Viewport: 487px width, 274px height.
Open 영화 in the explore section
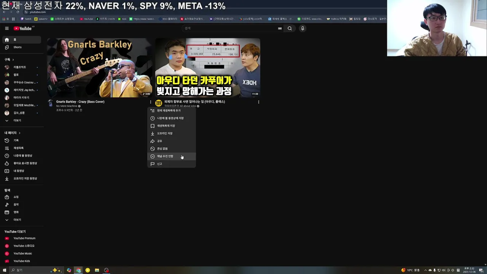[x=21, y=212]
